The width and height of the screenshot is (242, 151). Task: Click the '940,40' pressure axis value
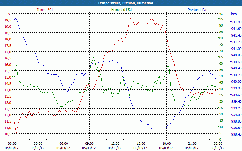pyautogui.click(x=236, y=68)
